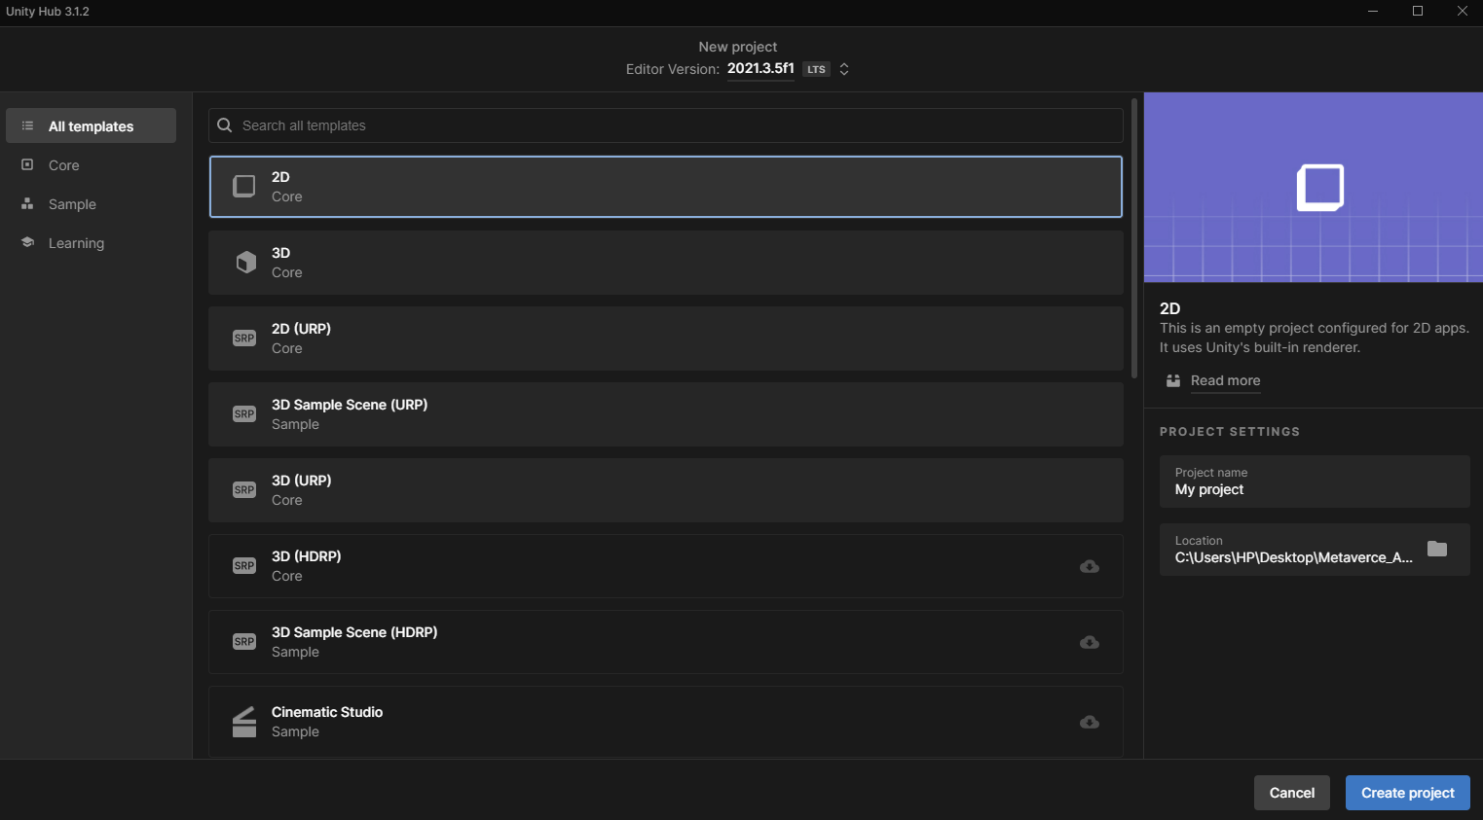Click the Cinematic Studio clapperboard icon

tap(244, 722)
